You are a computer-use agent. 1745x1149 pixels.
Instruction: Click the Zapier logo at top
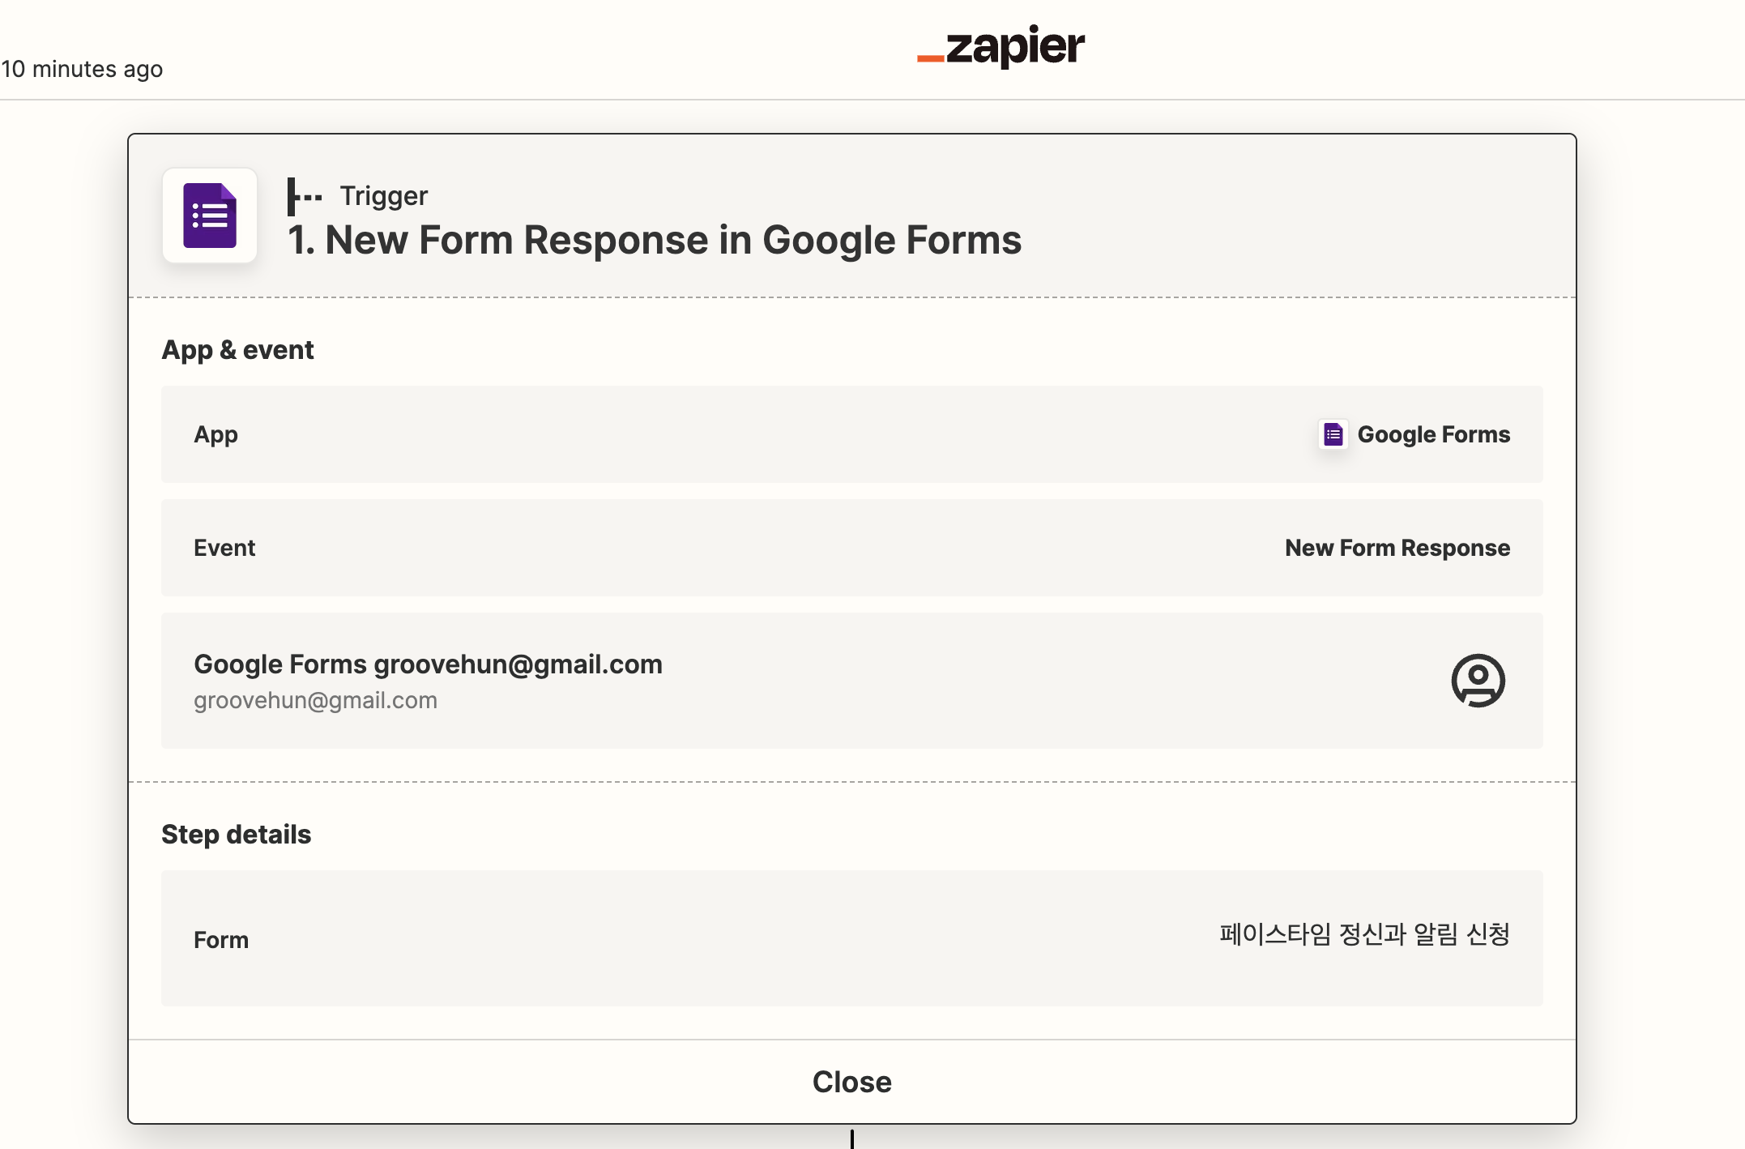tap(1000, 46)
